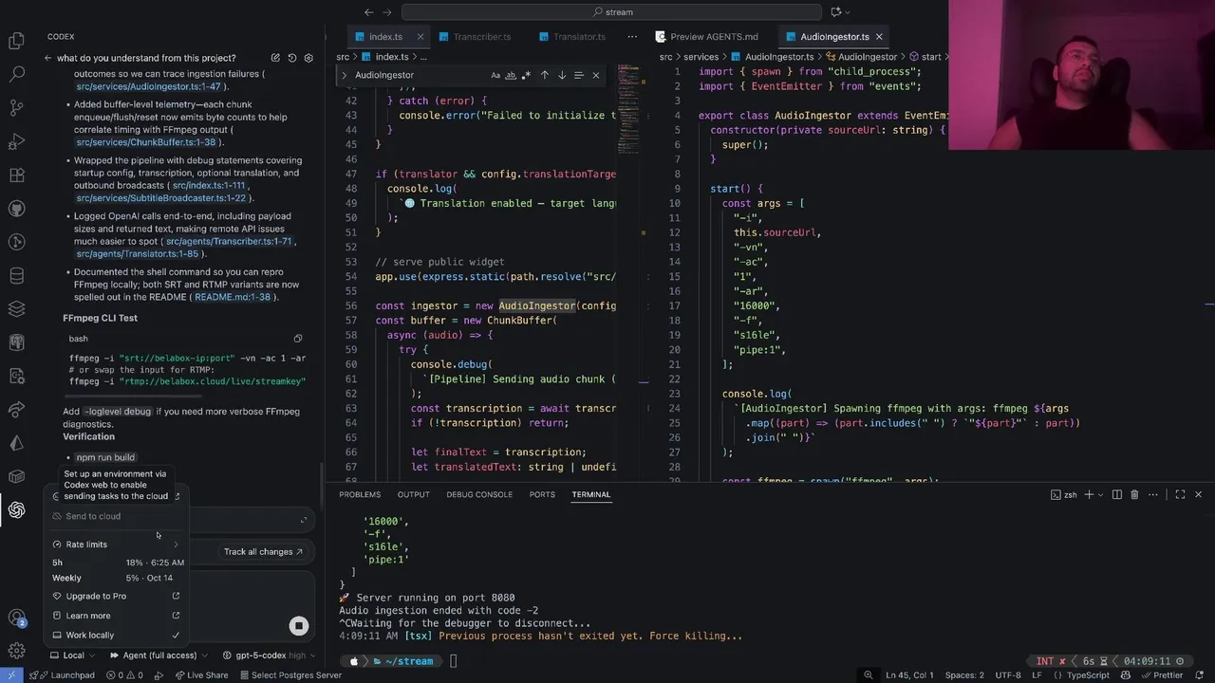Open the OUTPUT panel tab
The width and height of the screenshot is (1215, 683).
[414, 494]
